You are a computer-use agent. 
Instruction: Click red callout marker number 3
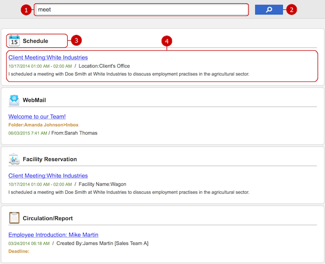click(76, 40)
